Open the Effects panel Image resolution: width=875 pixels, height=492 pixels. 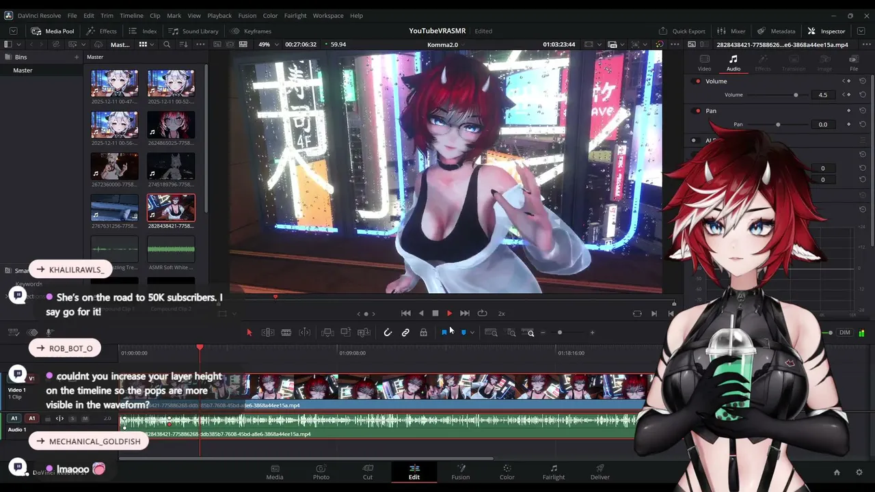pyautogui.click(x=101, y=31)
